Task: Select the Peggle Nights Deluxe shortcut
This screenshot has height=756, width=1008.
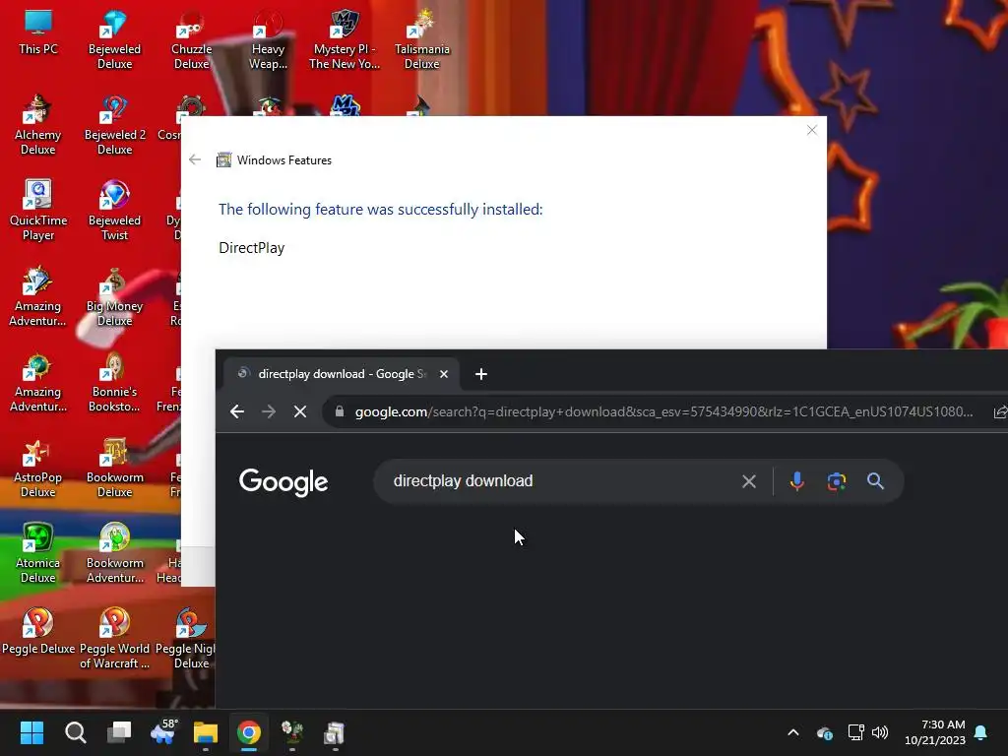Action: [x=186, y=638]
